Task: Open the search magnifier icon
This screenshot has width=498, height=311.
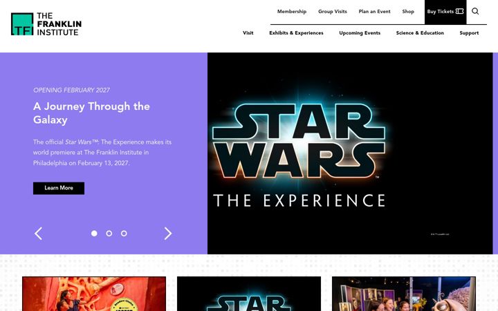Action: click(x=475, y=12)
